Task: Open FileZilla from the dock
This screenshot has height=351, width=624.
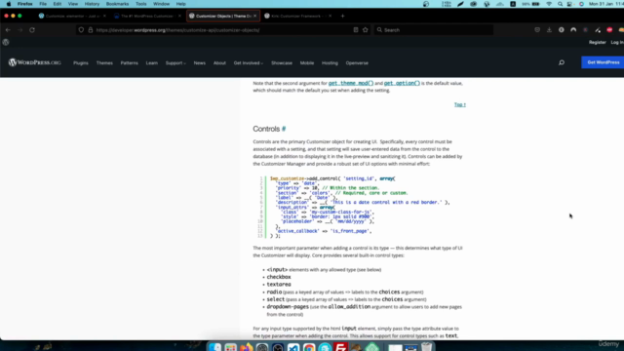Action: [340, 347]
